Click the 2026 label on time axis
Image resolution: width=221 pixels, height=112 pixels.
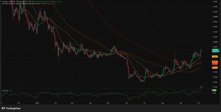point(37,103)
